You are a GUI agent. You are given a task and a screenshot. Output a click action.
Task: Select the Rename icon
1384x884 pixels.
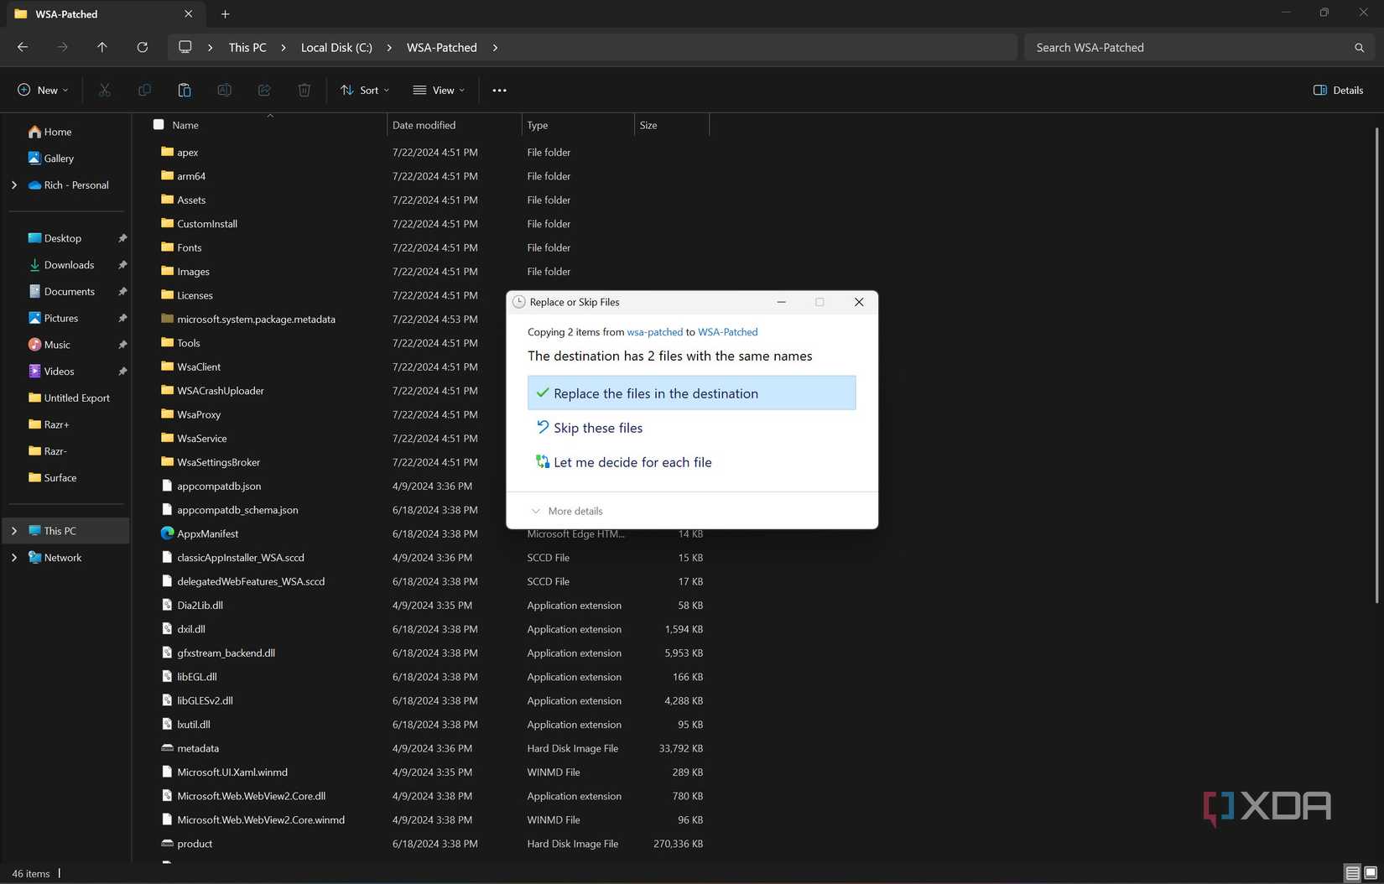point(224,90)
